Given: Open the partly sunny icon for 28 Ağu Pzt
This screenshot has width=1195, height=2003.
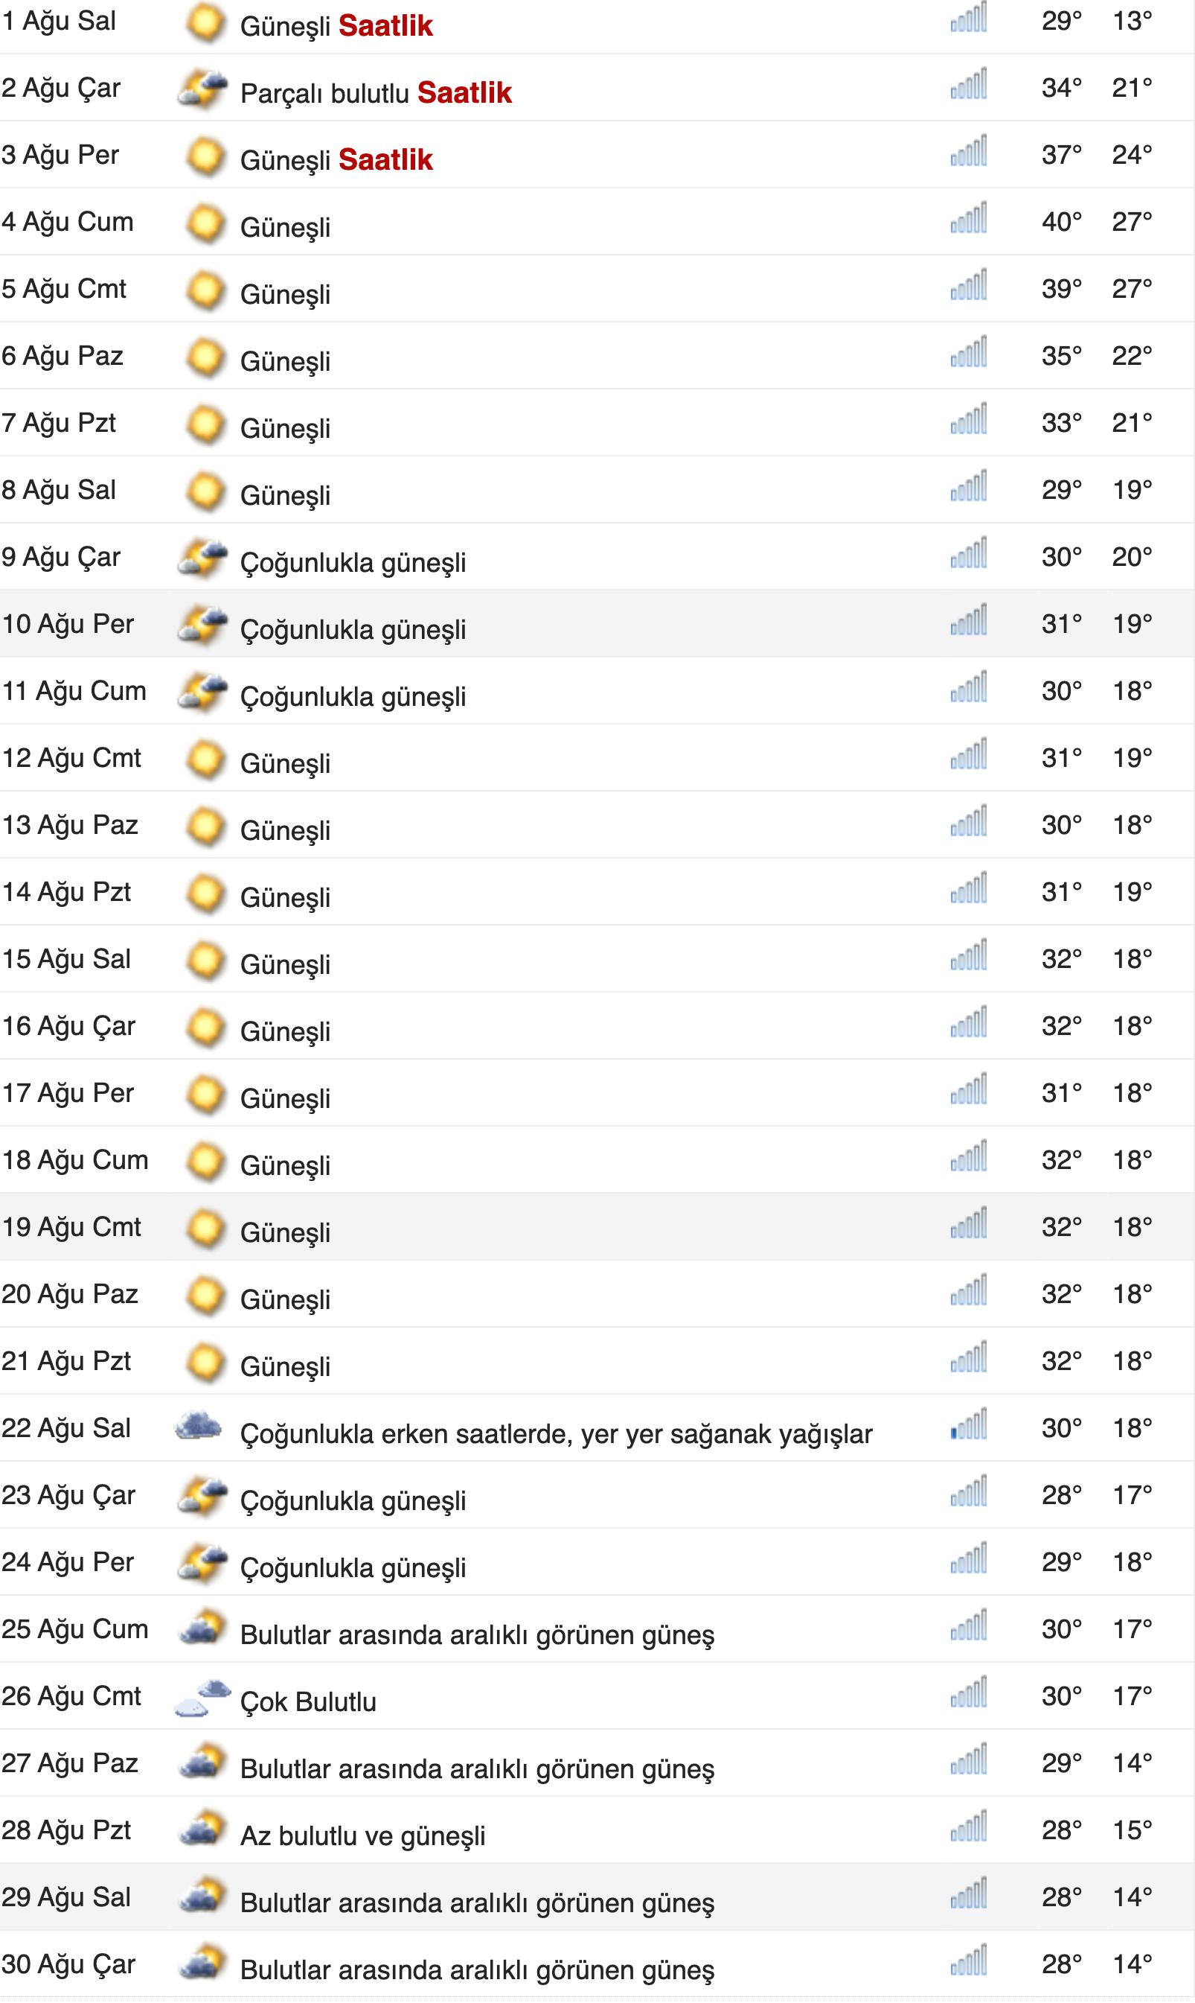Looking at the screenshot, I should (204, 1829).
